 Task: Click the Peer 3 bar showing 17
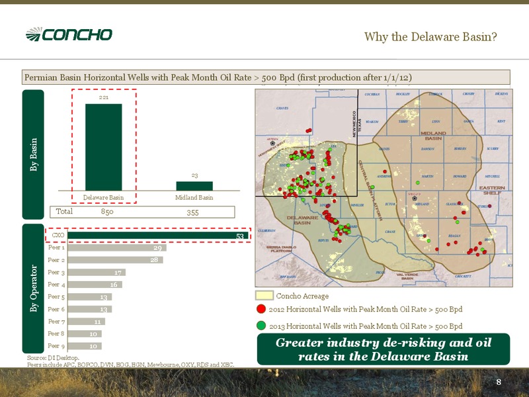tap(97, 273)
